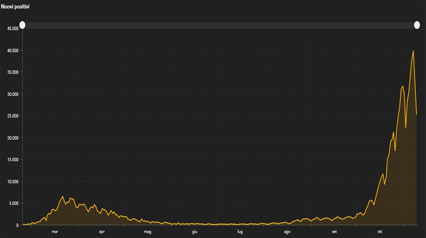426x238 pixels.
Task: Click the 'ago' month label on x-axis
Action: [287, 232]
